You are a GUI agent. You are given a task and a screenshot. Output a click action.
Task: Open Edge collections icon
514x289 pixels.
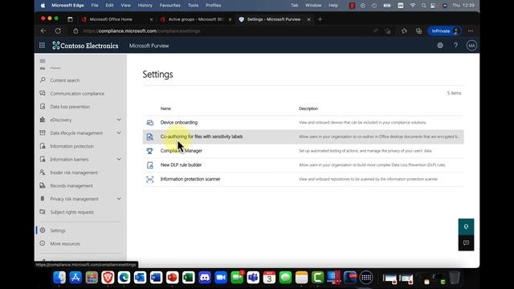418,31
